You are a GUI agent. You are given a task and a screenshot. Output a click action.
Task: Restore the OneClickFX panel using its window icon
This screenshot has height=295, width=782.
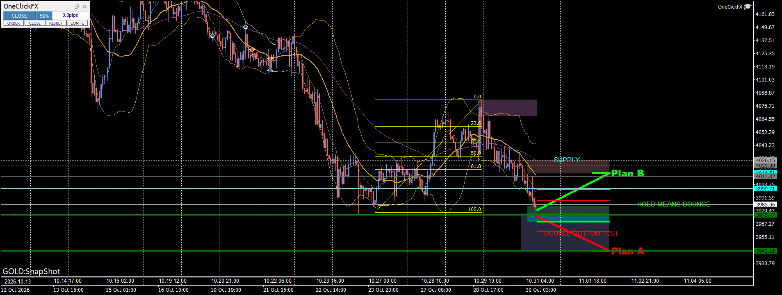point(77,7)
